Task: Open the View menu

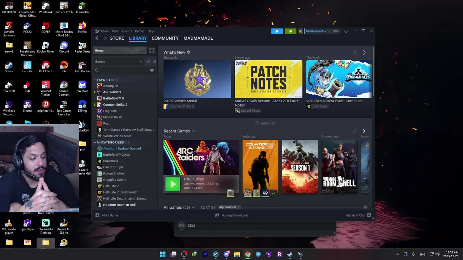Action: point(115,31)
